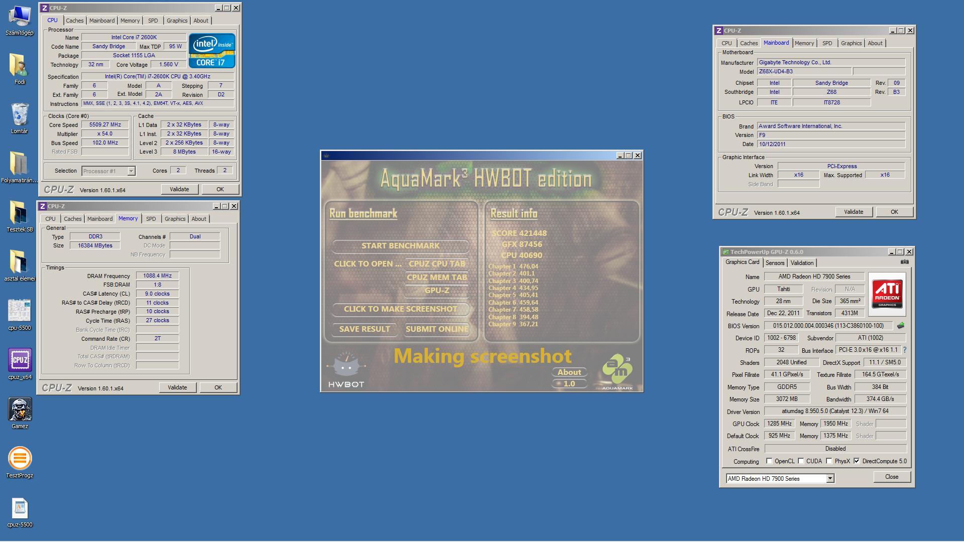Click the Memory Size 3072 MB field

coord(787,399)
